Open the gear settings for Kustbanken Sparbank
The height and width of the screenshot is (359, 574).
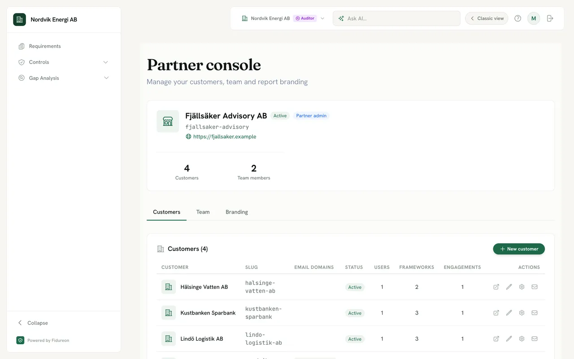[522, 313]
